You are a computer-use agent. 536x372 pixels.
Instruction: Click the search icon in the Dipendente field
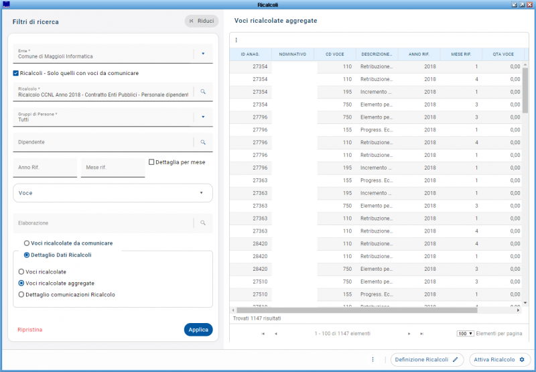click(202, 142)
